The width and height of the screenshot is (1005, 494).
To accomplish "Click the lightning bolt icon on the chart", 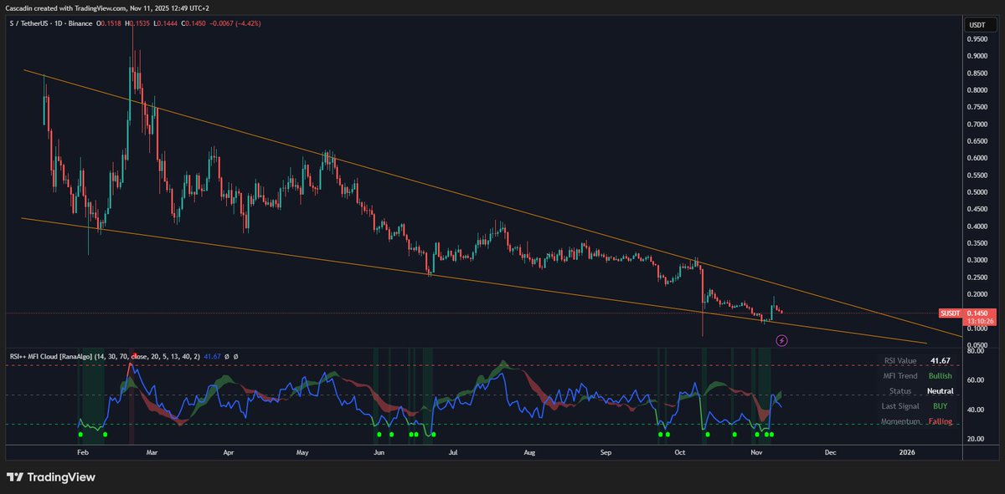I will pos(782,339).
